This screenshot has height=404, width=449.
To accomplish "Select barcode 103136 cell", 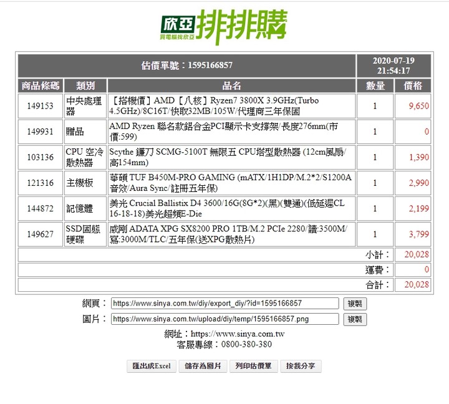I will pos(41,157).
